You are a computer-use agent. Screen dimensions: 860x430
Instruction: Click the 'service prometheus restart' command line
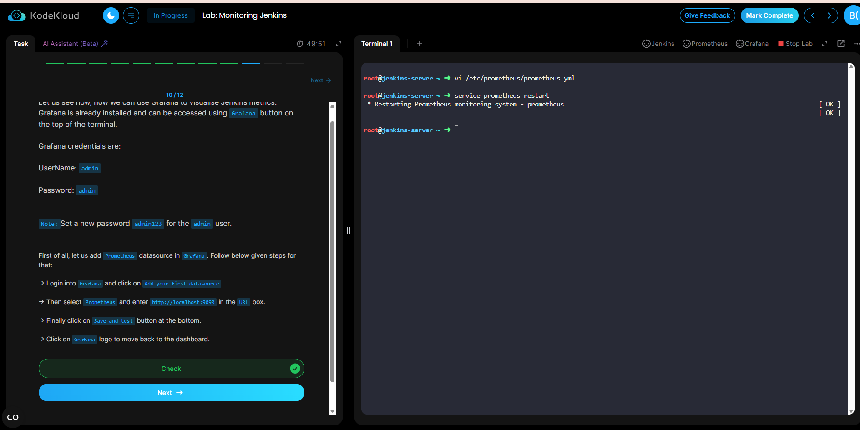[502, 95]
